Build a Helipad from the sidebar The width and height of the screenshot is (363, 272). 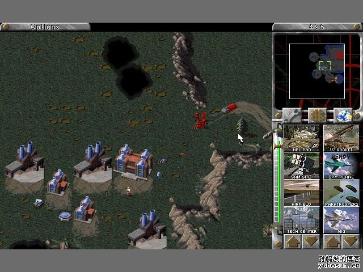(x=302, y=138)
